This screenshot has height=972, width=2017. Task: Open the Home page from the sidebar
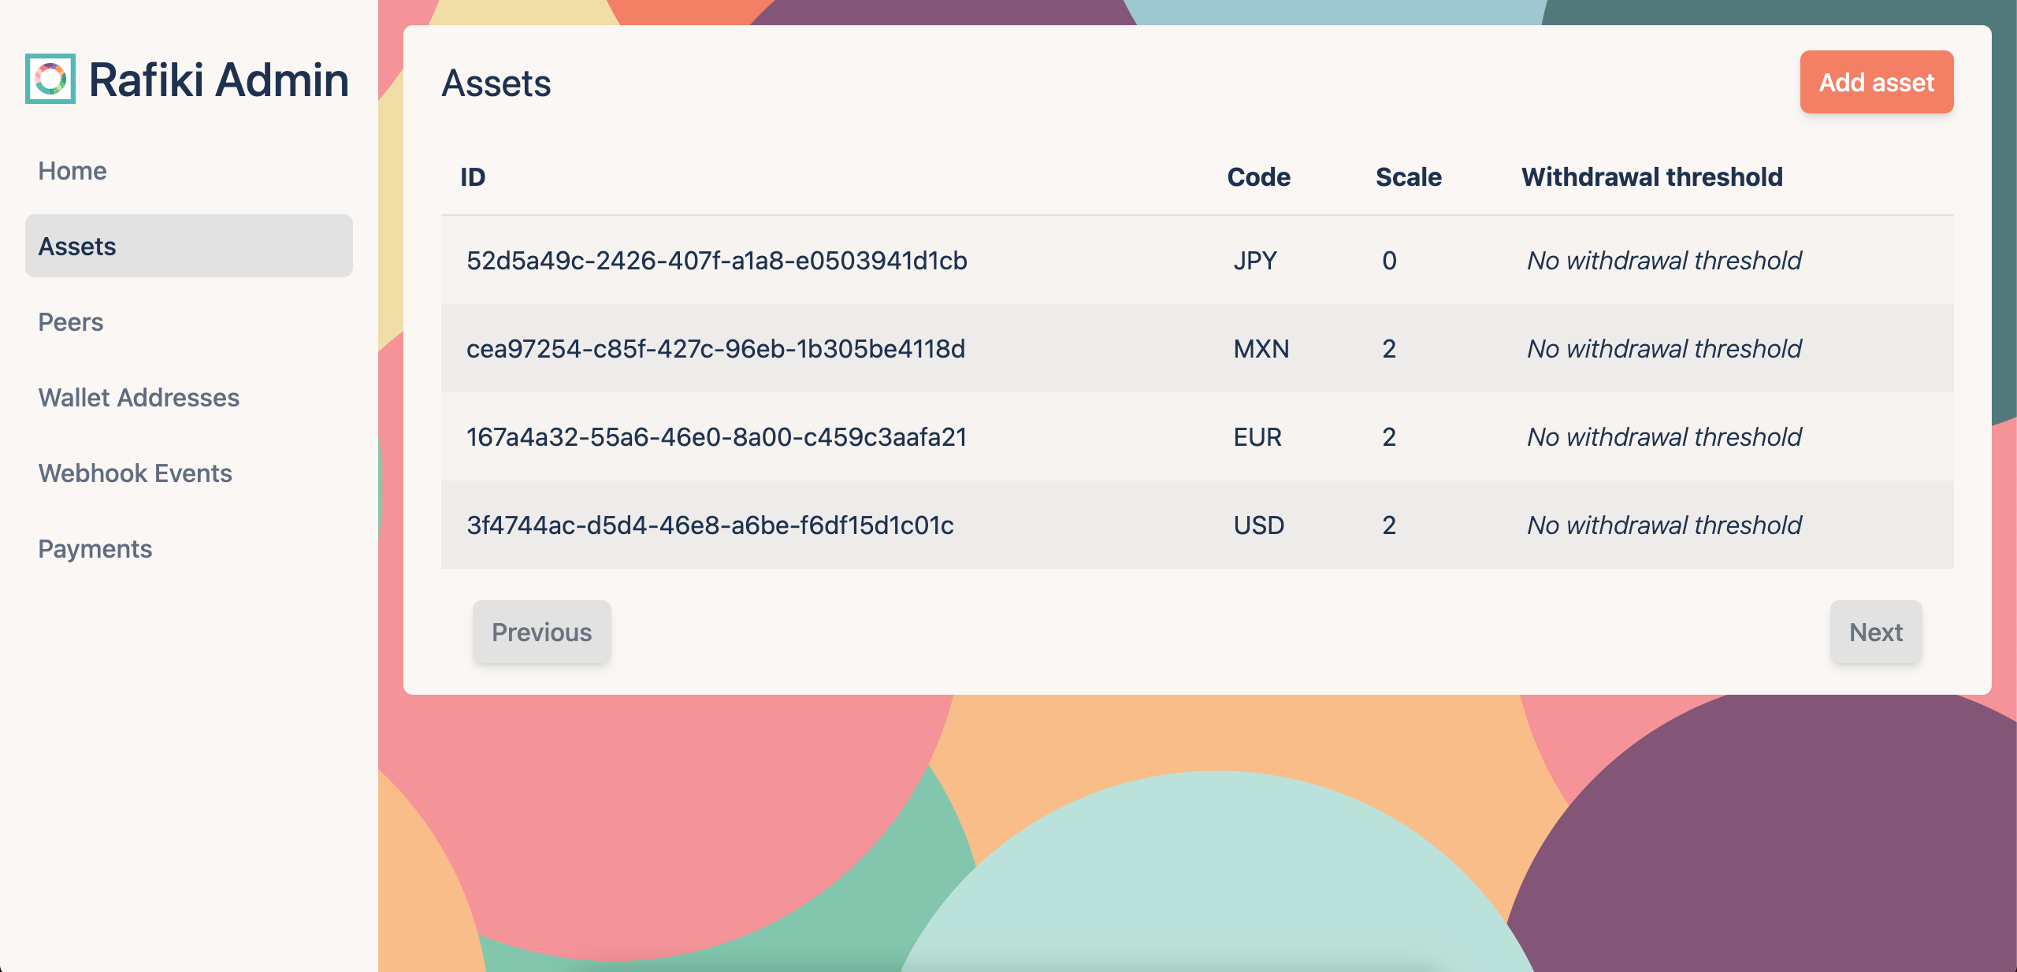tap(72, 171)
